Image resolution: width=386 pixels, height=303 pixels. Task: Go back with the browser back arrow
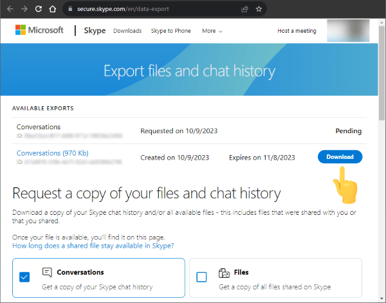tap(10, 9)
